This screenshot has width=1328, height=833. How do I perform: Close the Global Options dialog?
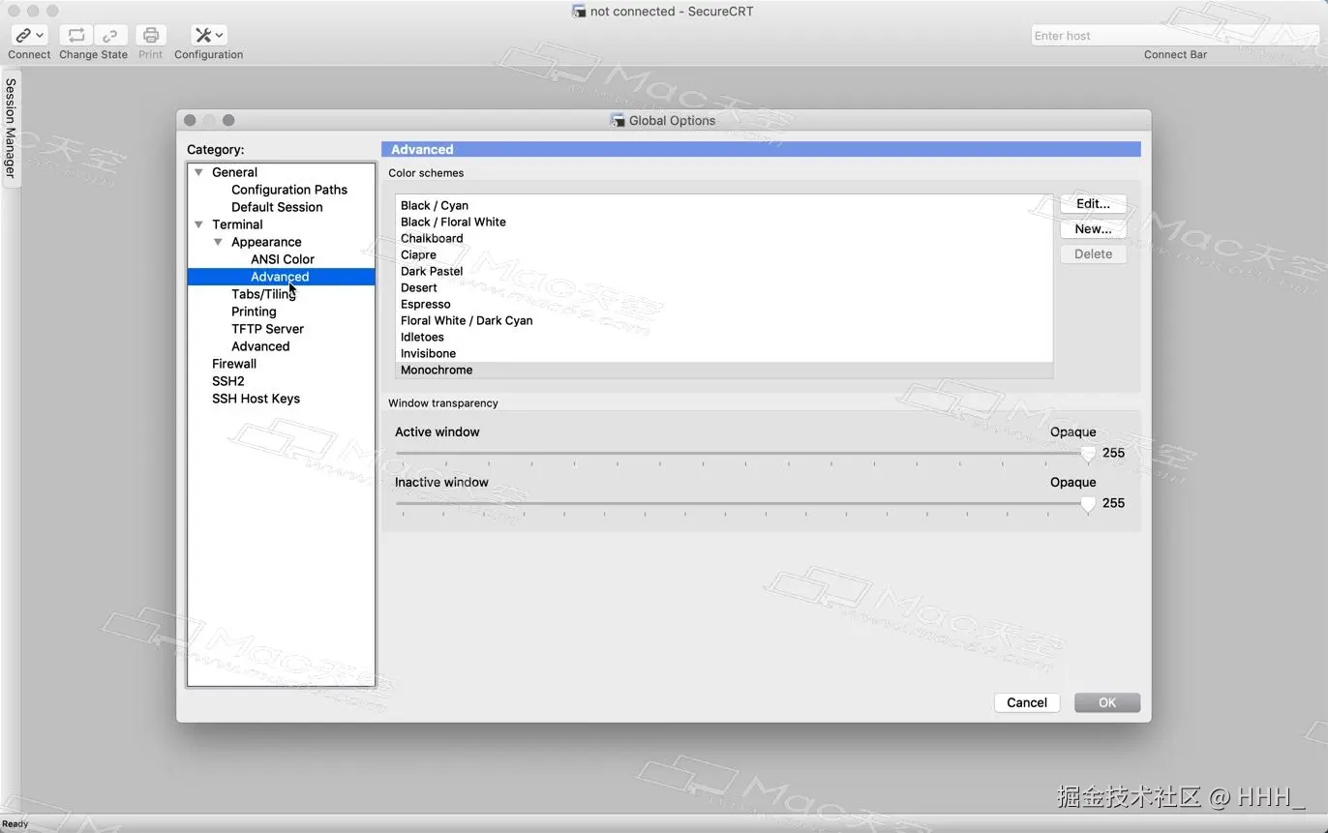pyautogui.click(x=190, y=120)
